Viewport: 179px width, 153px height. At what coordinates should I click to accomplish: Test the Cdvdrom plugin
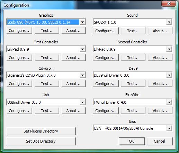pyautogui.click(x=47, y=84)
